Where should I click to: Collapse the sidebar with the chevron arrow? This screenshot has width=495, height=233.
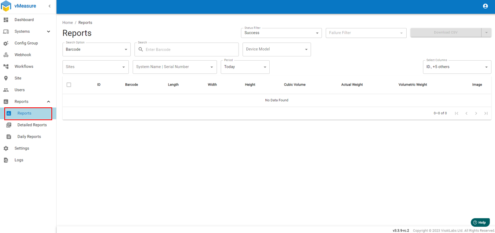coord(49,6)
